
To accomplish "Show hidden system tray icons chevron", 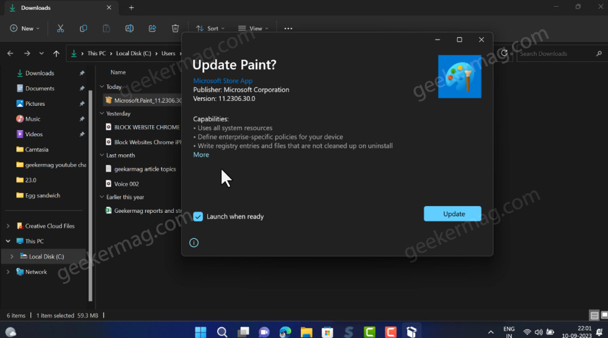I will coord(491,332).
